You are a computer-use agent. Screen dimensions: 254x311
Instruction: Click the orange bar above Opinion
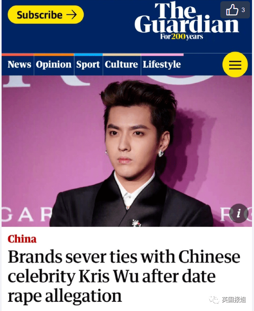[x=54, y=55]
